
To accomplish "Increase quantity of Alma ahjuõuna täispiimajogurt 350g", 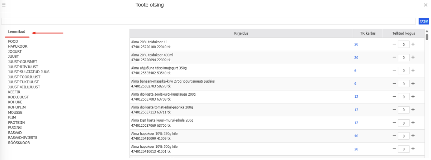I will (x=413, y=71).
